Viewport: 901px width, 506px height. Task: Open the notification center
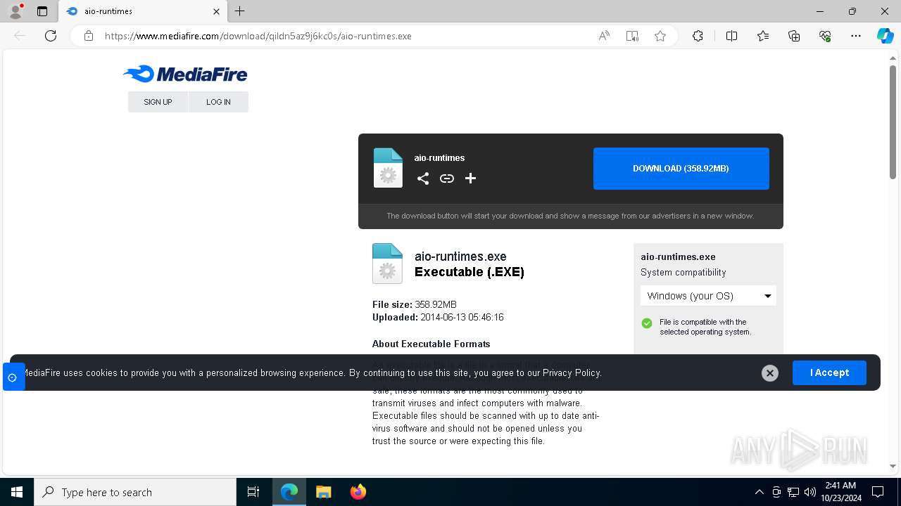pos(878,492)
